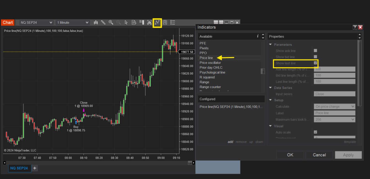
Task: Open the chart Properties list icon
Action: point(173,23)
